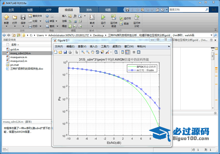This screenshot has width=220, height=154.
Task: Toggle the Edit Plot arrow tool
Action: pyautogui.click(x=77, y=52)
